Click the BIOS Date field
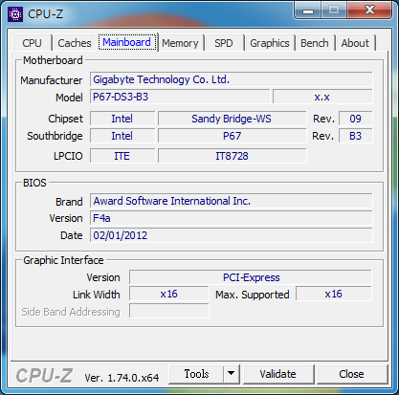 [232, 235]
